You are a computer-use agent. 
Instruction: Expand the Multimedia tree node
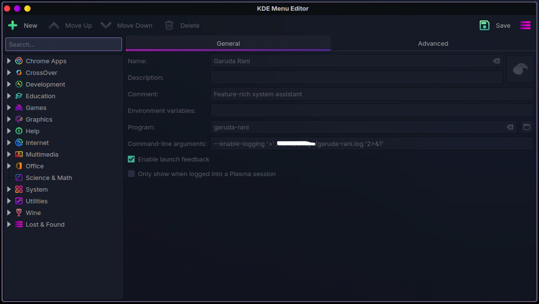tap(9, 155)
